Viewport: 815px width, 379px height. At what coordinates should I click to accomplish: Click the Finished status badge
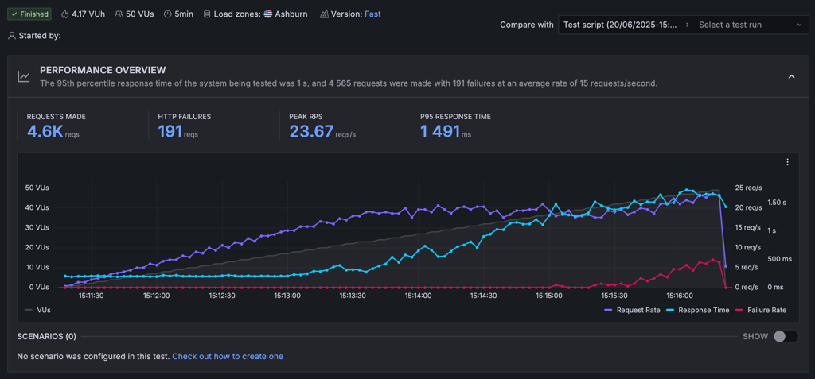(x=29, y=14)
